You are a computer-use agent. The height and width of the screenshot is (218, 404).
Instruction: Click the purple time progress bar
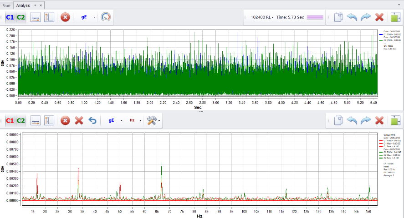click(315, 17)
